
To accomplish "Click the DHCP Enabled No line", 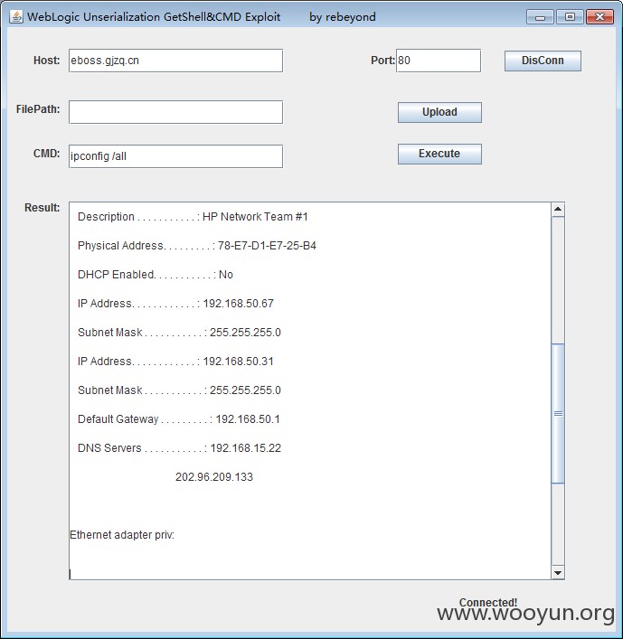I will tap(156, 275).
